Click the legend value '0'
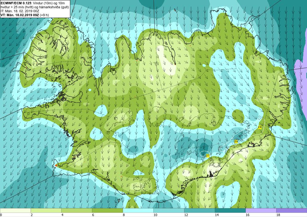Screen dimensions: 307x217 (x=1, y=215)
